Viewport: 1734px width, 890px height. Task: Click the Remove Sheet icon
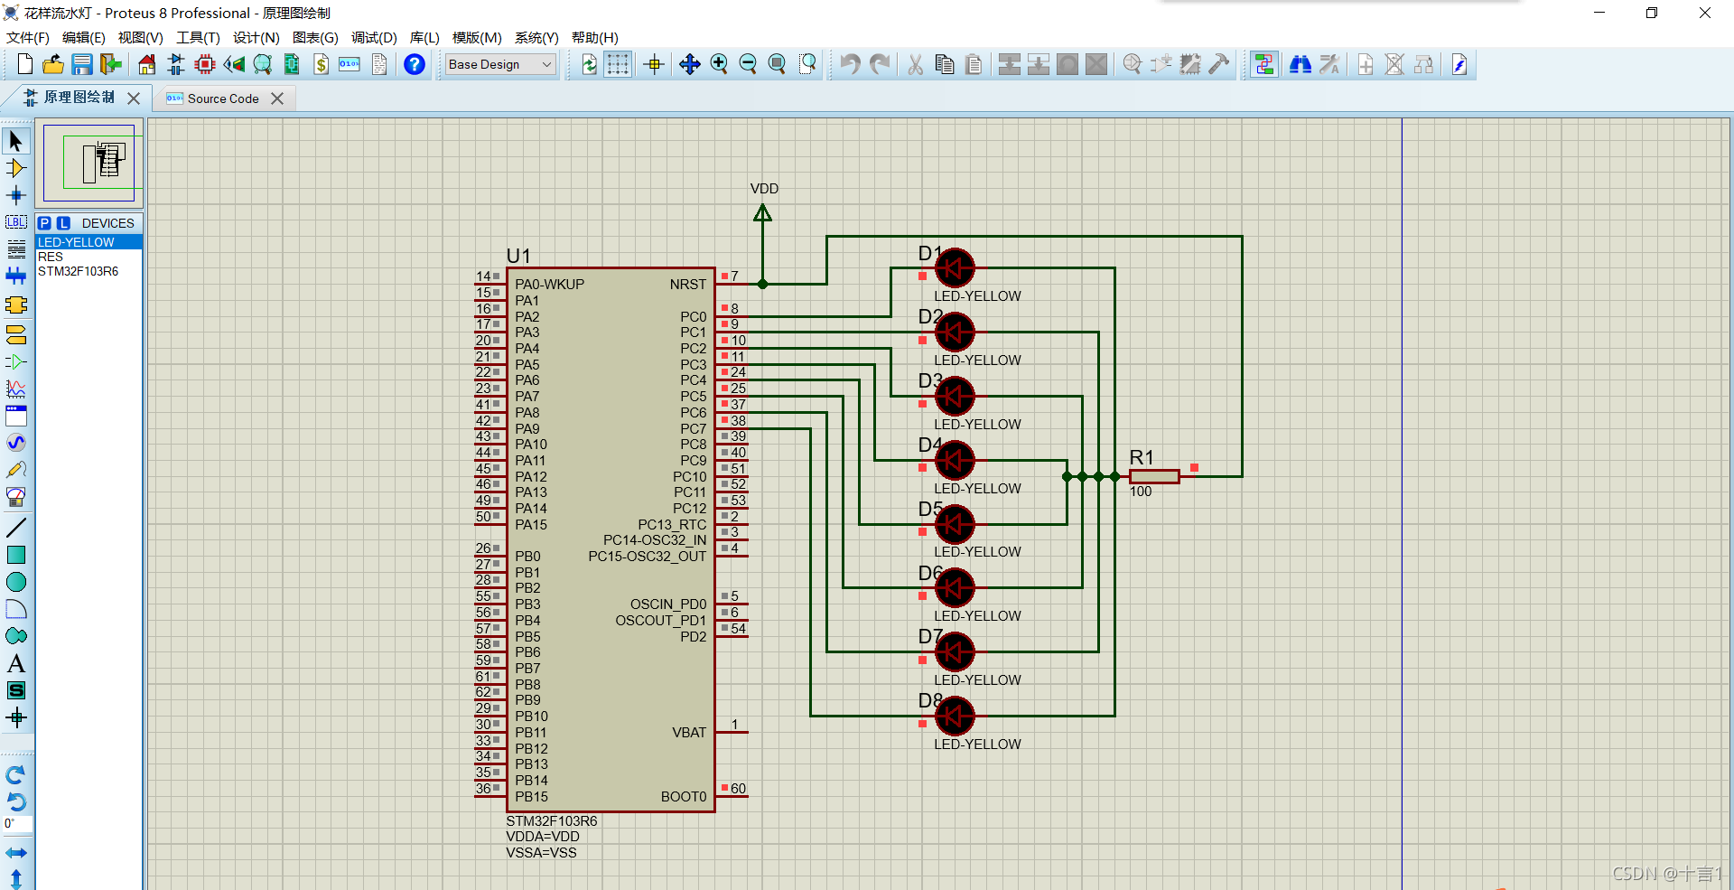point(1394,64)
